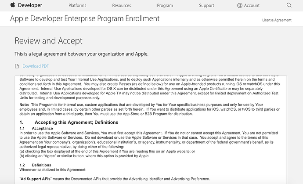Click the Apple Developer Enterprise Program Enrollment title
Image resolution: width=303 pixels, height=184 pixels.
[85, 18]
